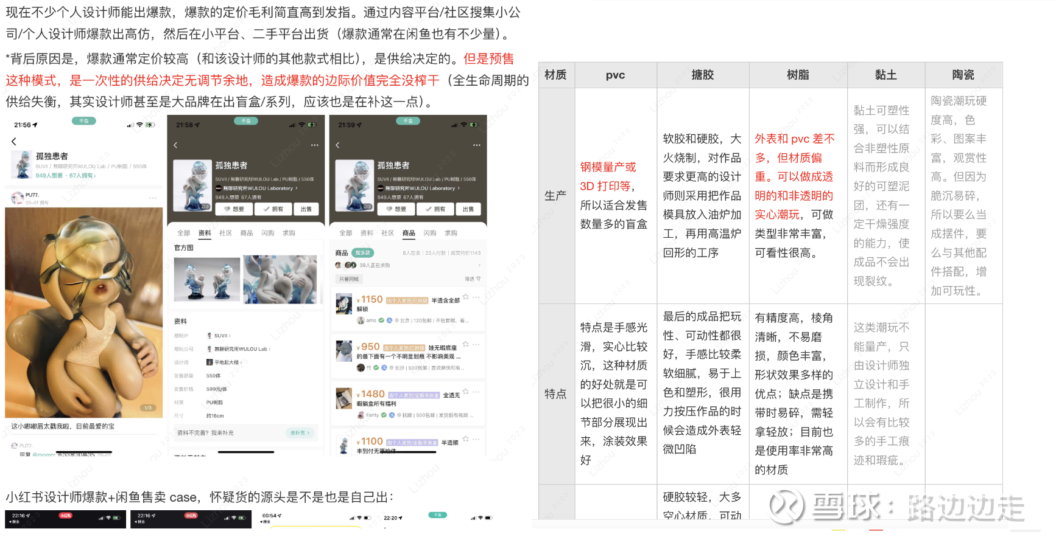Open more options on ¥1480 listing
The image size is (1056, 540).
click(x=476, y=392)
